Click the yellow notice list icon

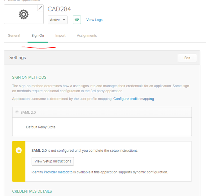[x=19, y=150]
